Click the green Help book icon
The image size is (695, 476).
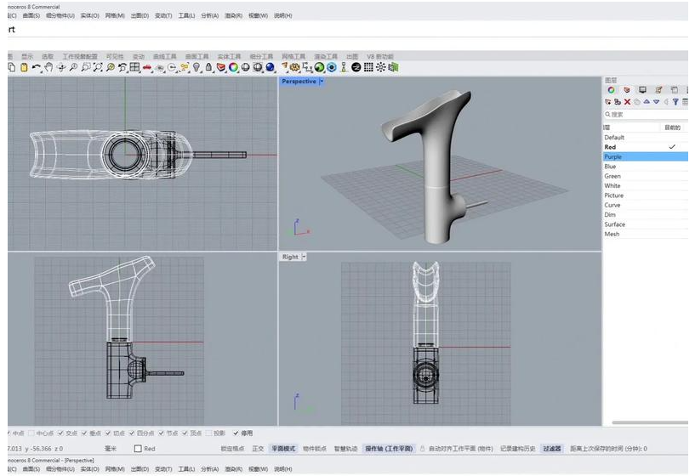(394, 67)
